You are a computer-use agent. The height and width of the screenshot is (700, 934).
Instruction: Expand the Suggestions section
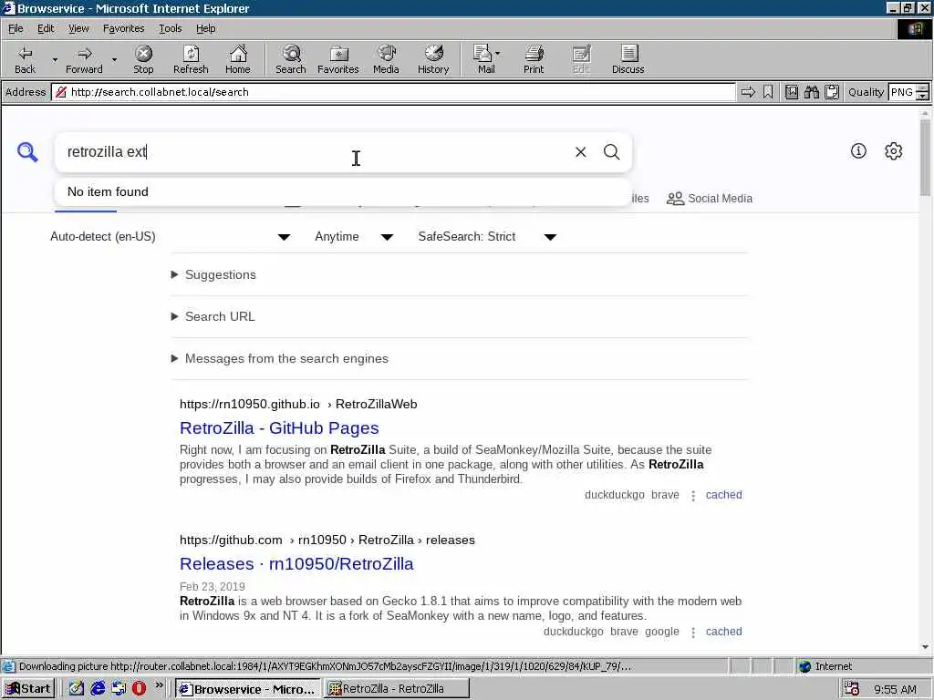point(213,275)
